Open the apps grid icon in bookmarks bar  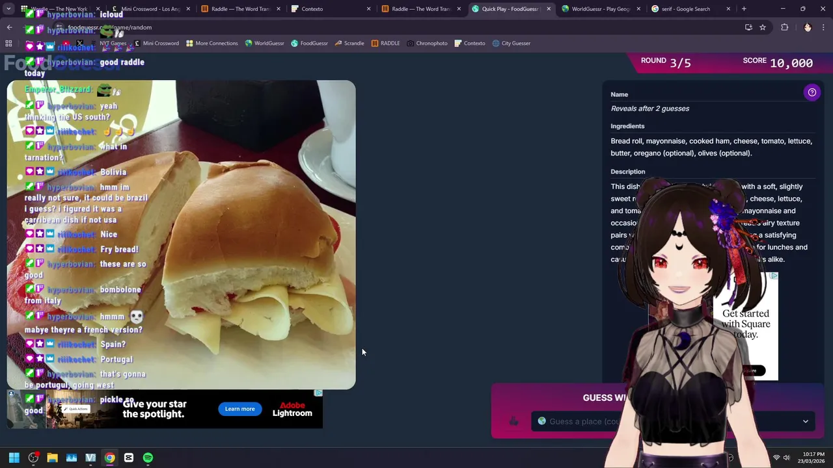(x=8, y=43)
